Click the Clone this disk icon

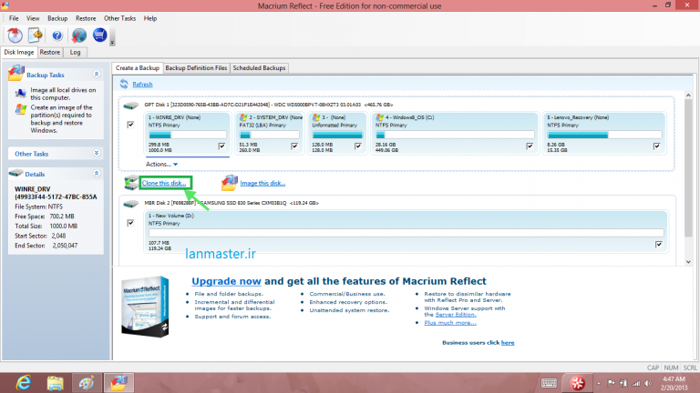click(x=131, y=183)
